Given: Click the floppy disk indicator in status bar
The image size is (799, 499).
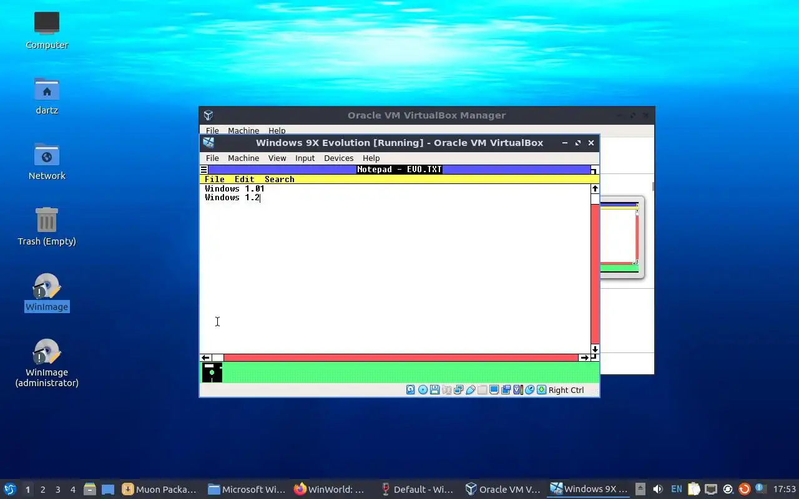Looking at the screenshot, I should (x=434, y=390).
